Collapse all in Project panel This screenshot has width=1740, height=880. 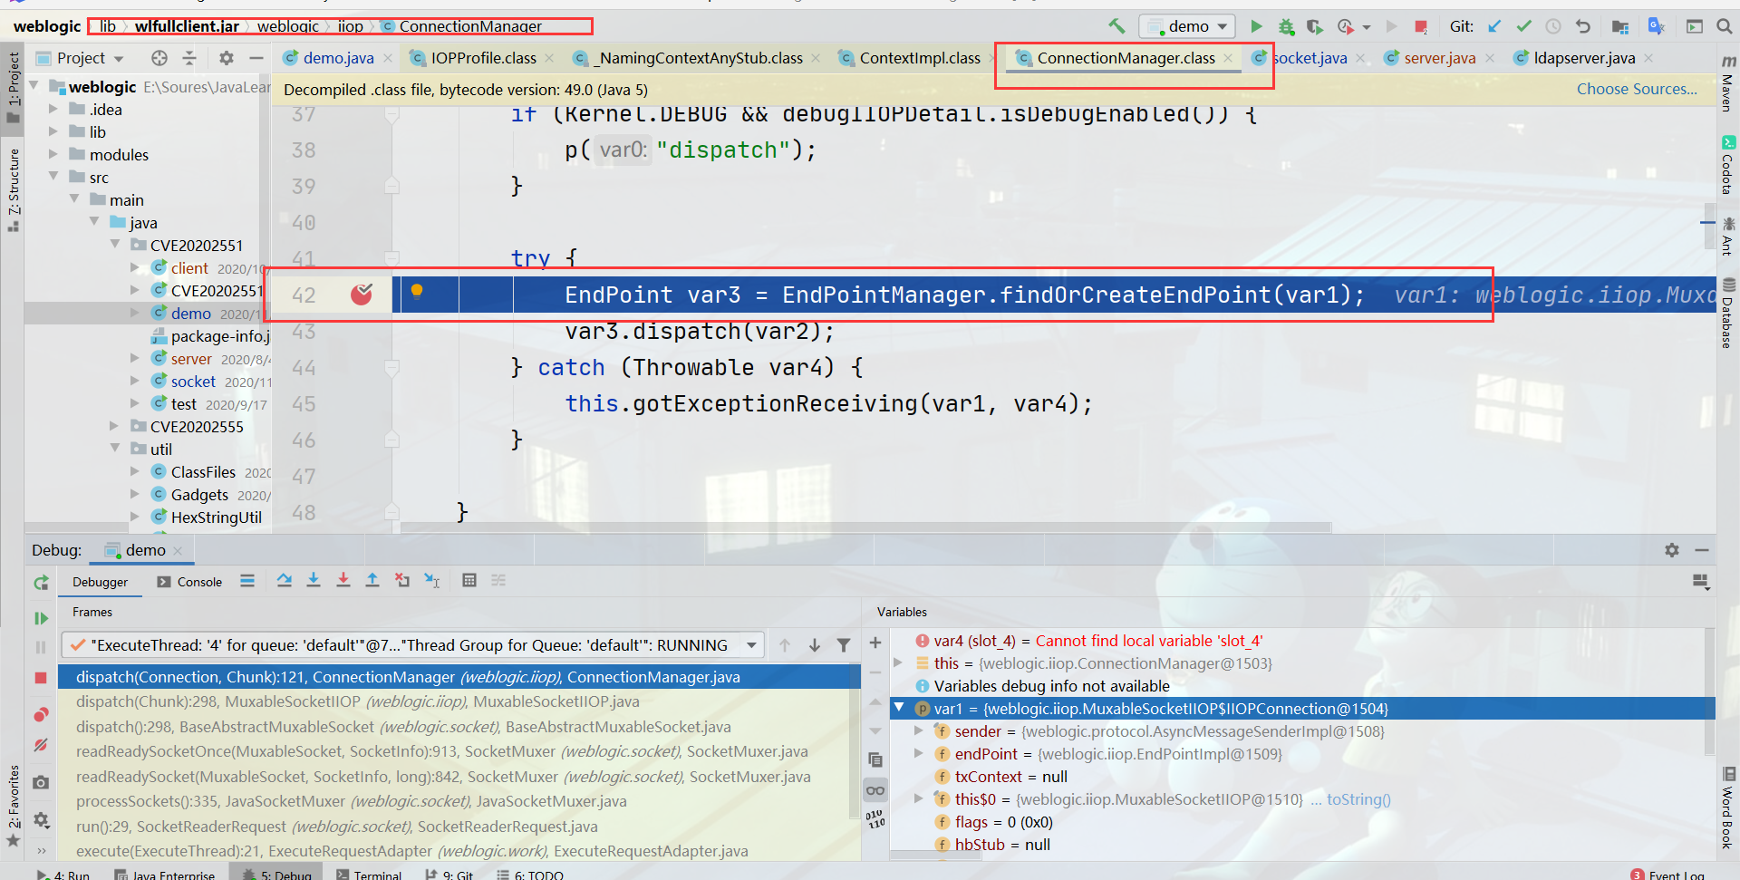[x=189, y=58]
